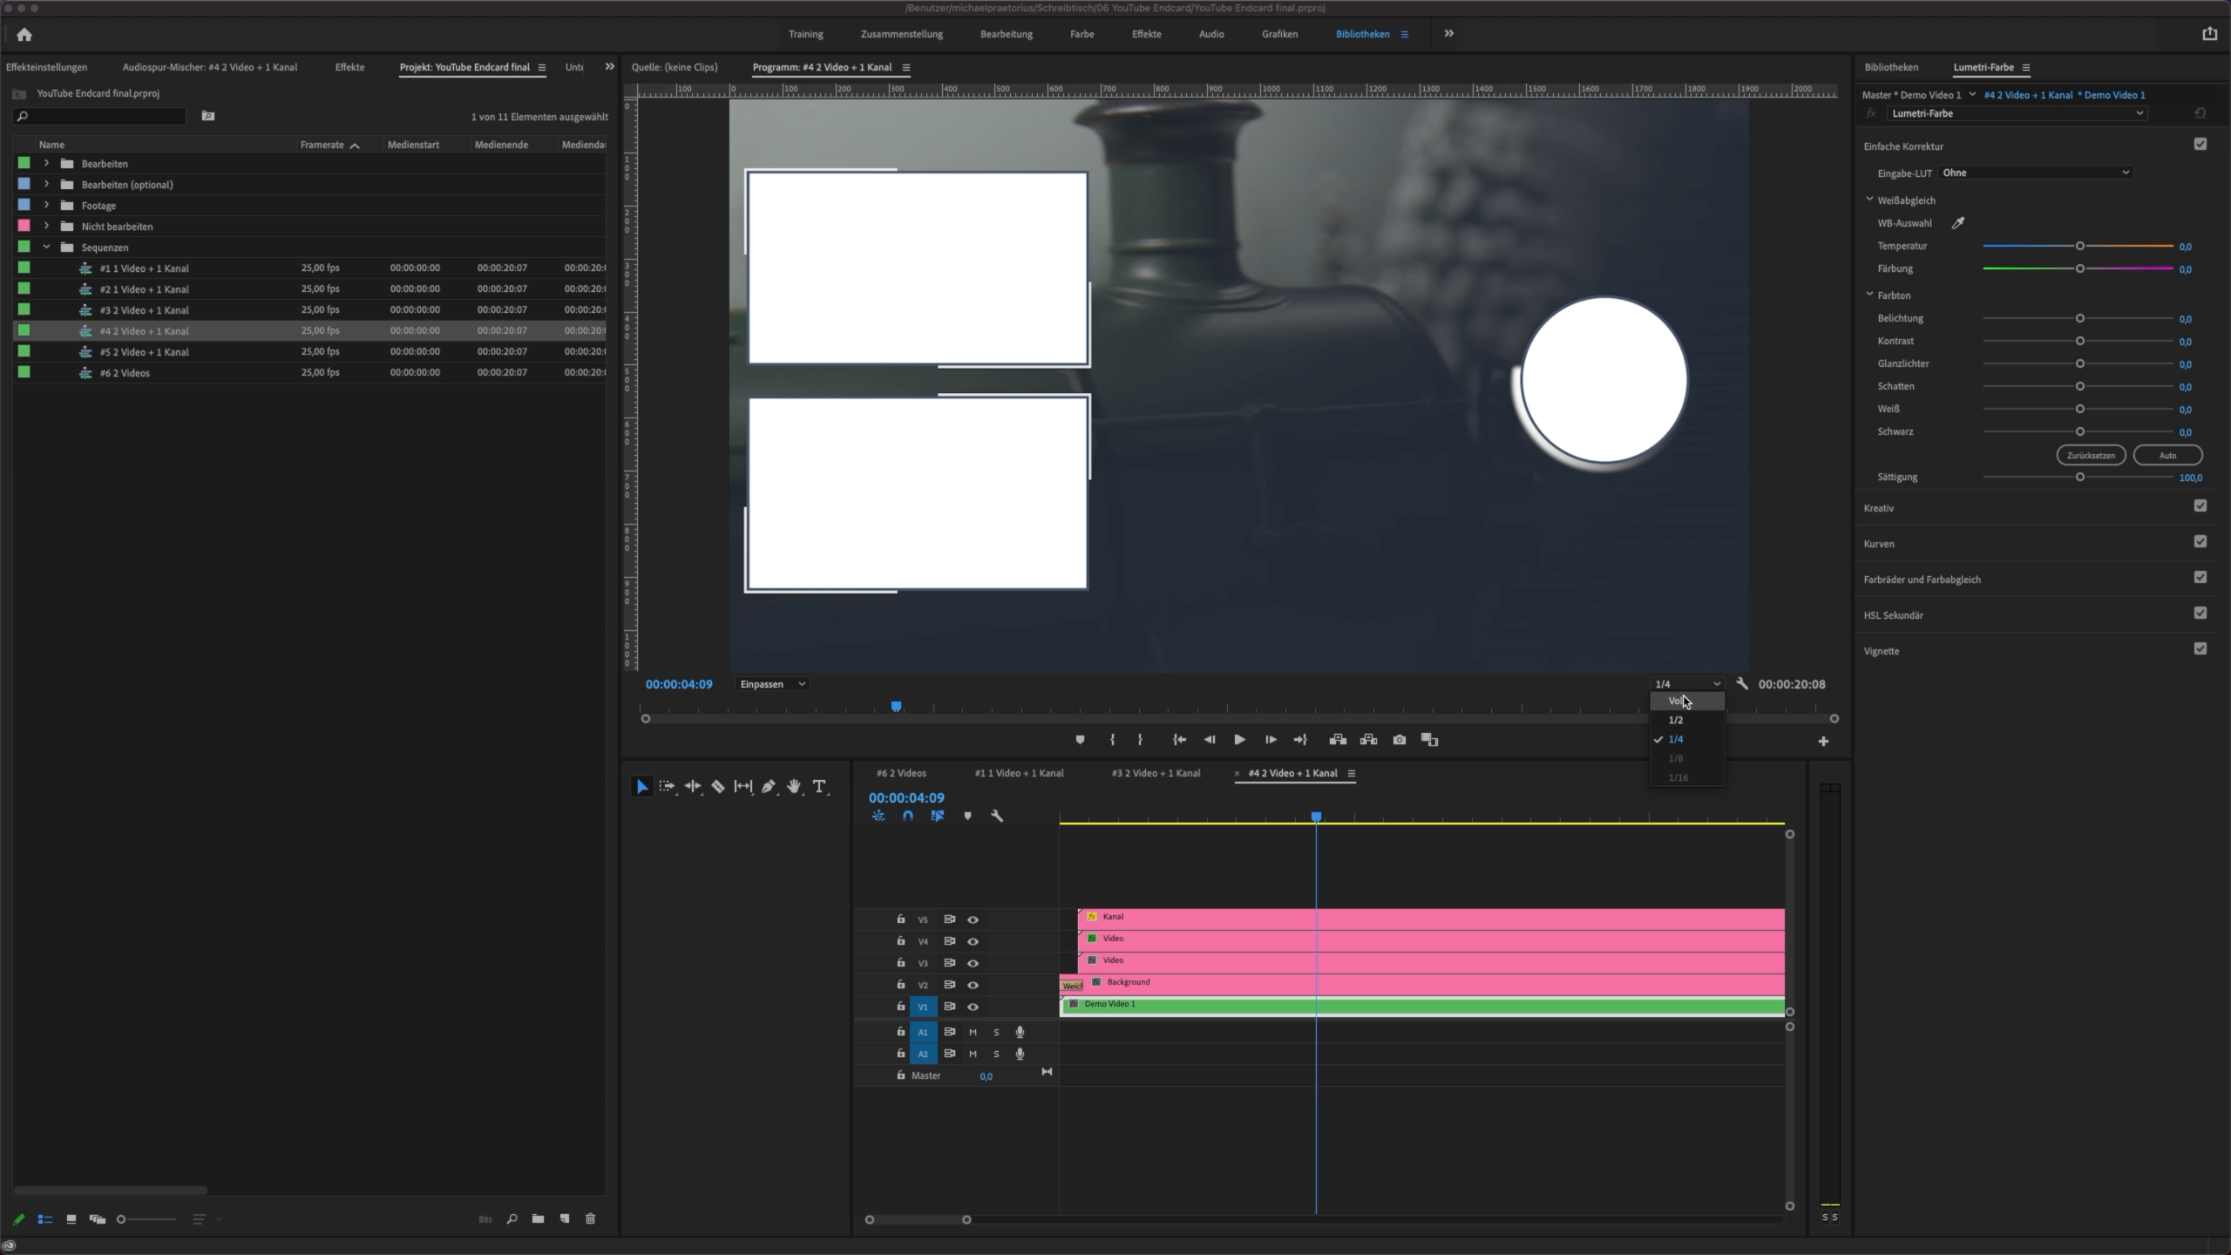Lock track V3
2231x1255 pixels.
tap(900, 963)
